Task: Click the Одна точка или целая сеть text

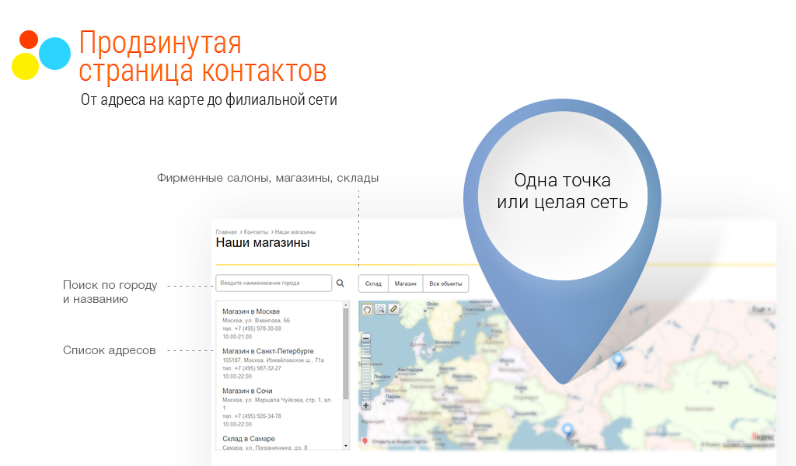Action: click(x=563, y=191)
